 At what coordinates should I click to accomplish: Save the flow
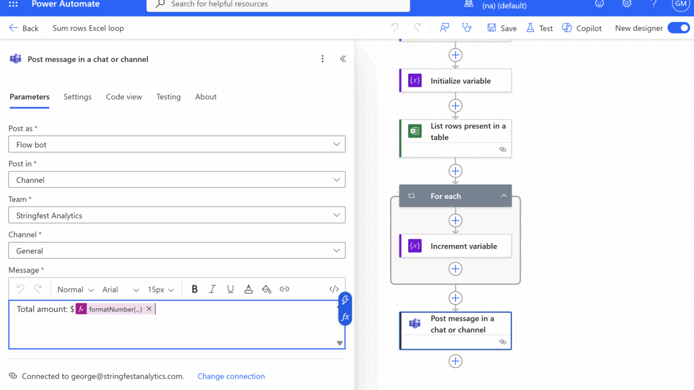click(x=502, y=28)
